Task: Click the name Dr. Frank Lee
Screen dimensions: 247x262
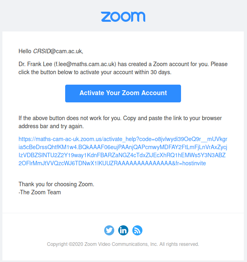Action: click(35, 64)
